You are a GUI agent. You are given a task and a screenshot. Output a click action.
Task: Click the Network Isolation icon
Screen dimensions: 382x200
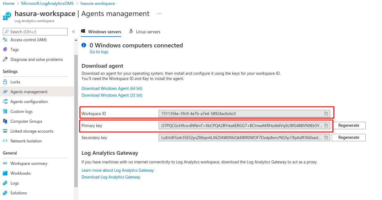pyautogui.click(x=5, y=141)
